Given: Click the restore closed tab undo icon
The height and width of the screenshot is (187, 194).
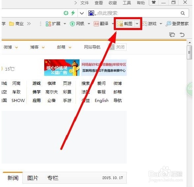Looking at the screenshot, I should [x=182, y=35].
